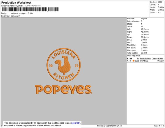
Task: Select the printed date 24/05/2021 text
Action: [x=109, y=126]
